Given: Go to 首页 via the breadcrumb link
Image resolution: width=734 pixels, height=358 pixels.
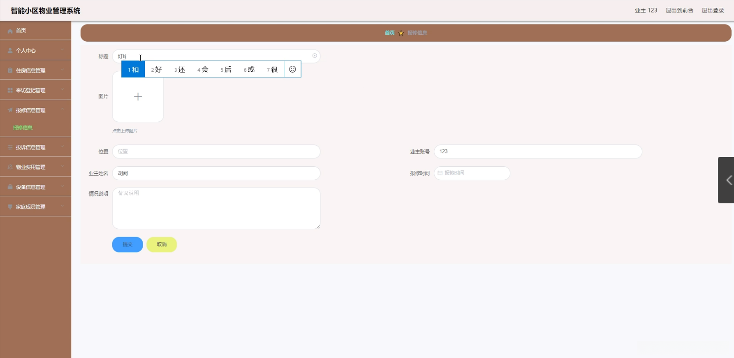Looking at the screenshot, I should point(389,33).
